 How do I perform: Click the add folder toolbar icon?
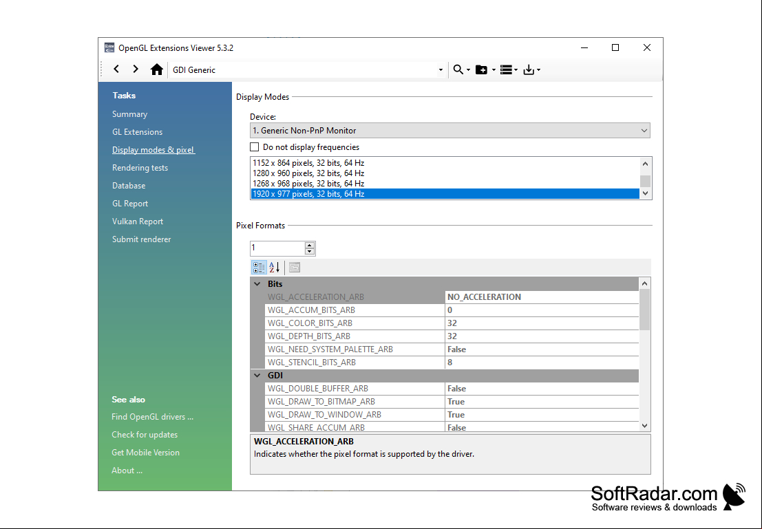(x=481, y=70)
